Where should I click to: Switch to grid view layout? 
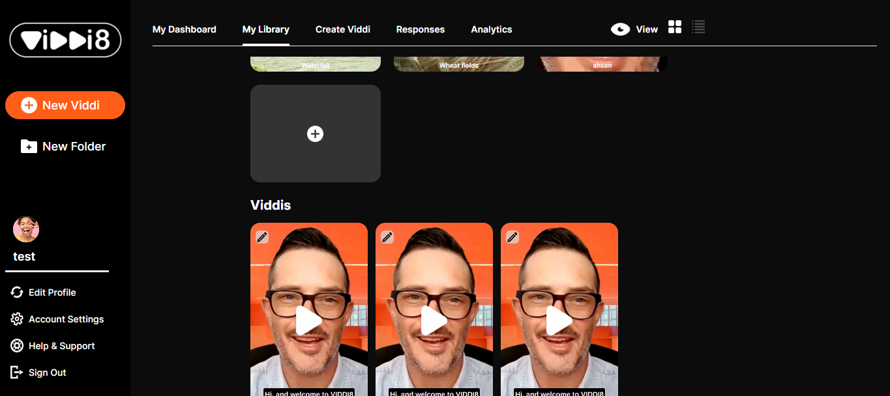pyautogui.click(x=675, y=27)
